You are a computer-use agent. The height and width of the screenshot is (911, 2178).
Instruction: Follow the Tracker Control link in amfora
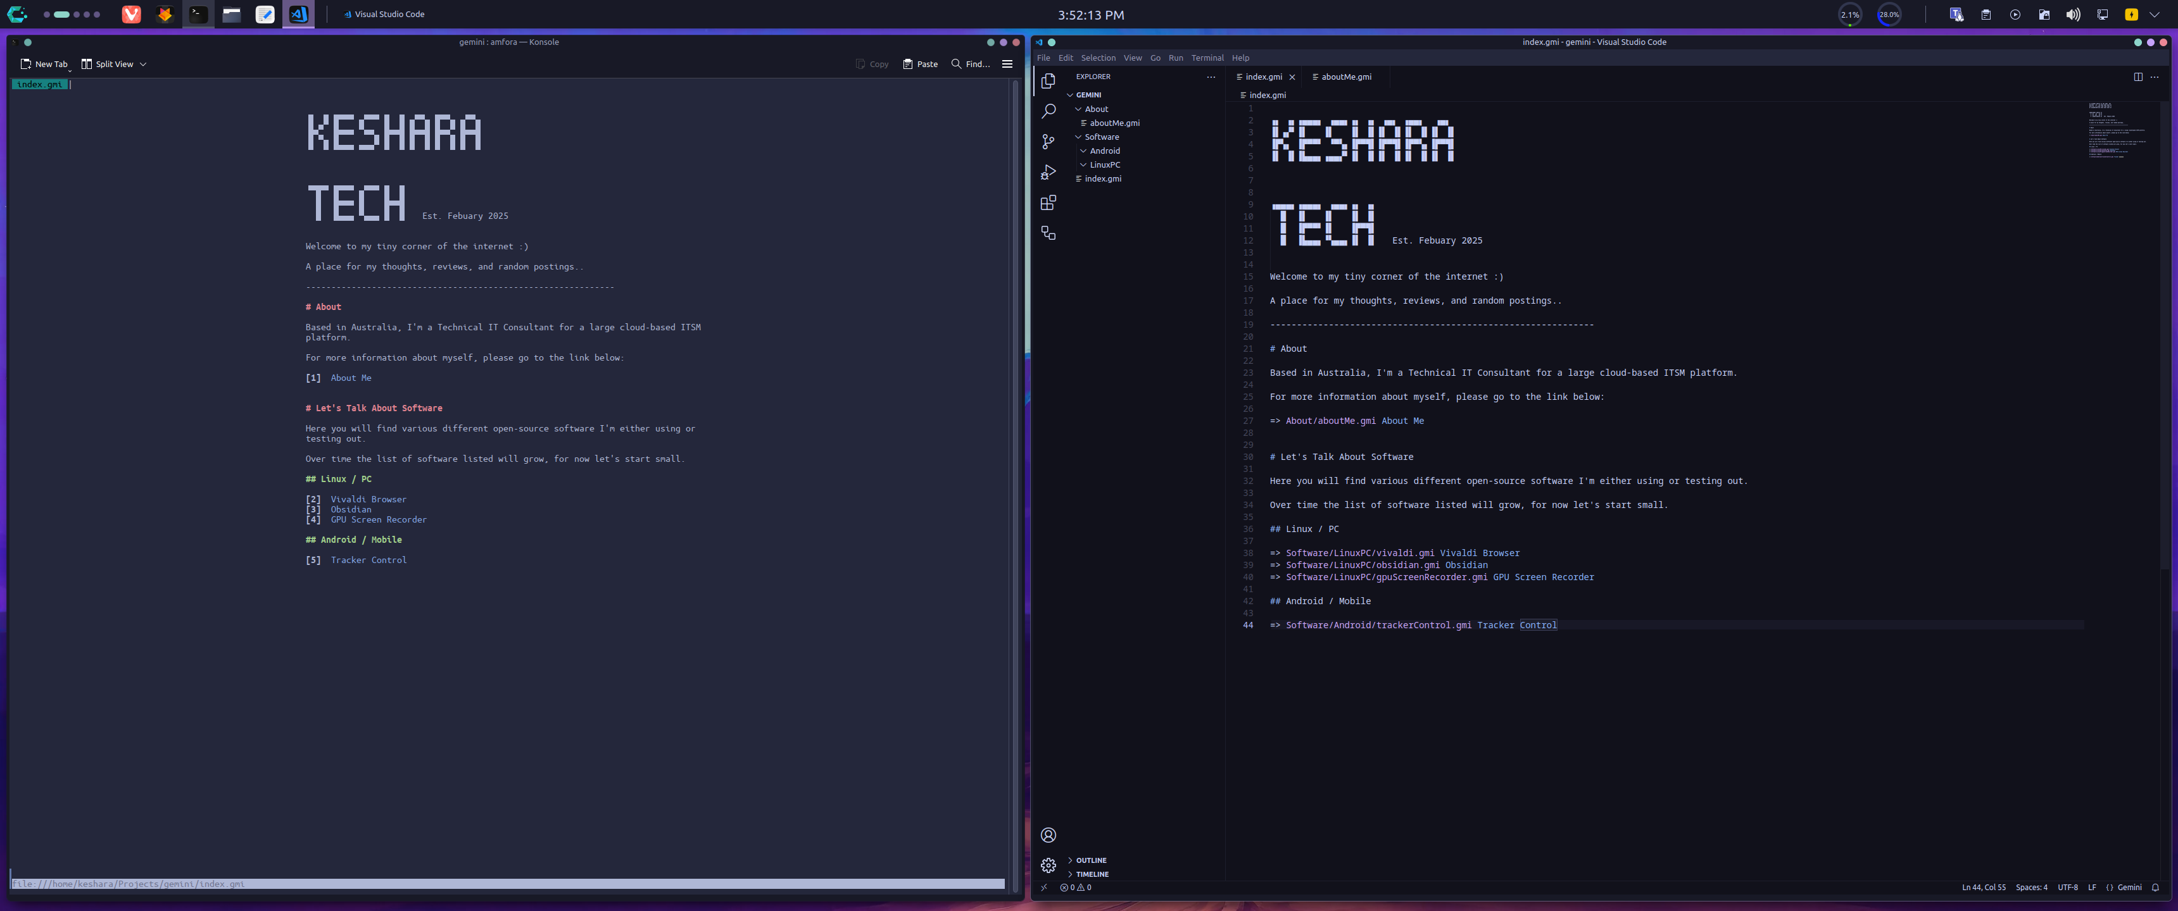[368, 561]
